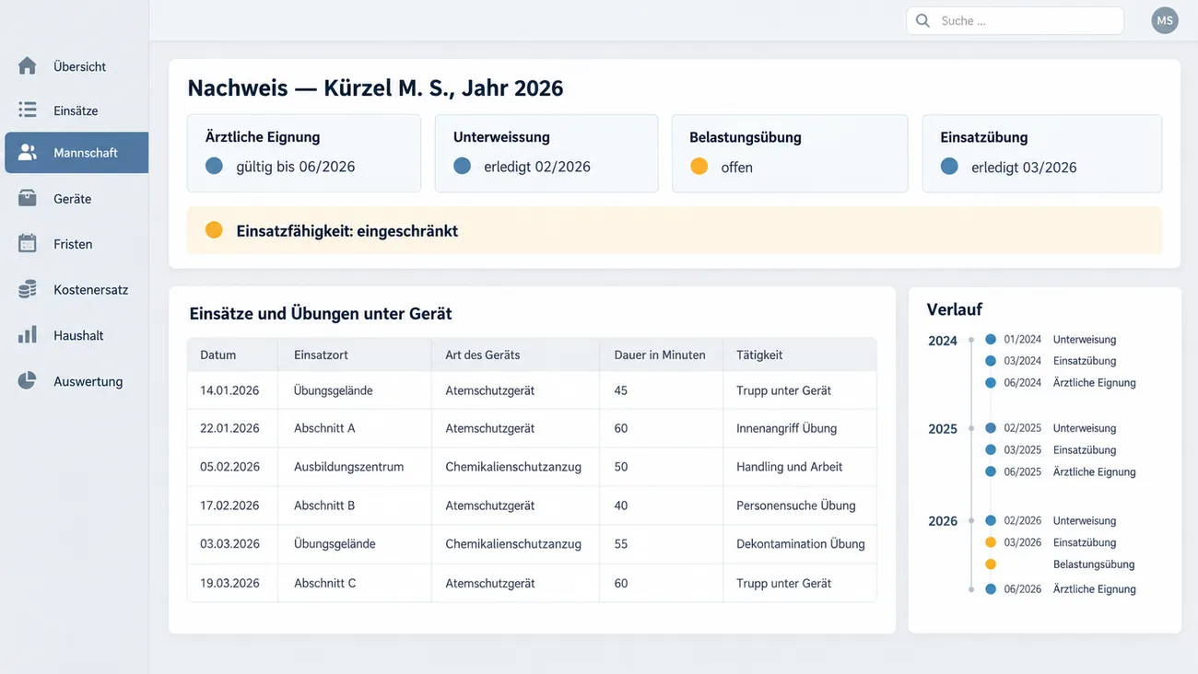Click the Mannschaft people icon

28,153
